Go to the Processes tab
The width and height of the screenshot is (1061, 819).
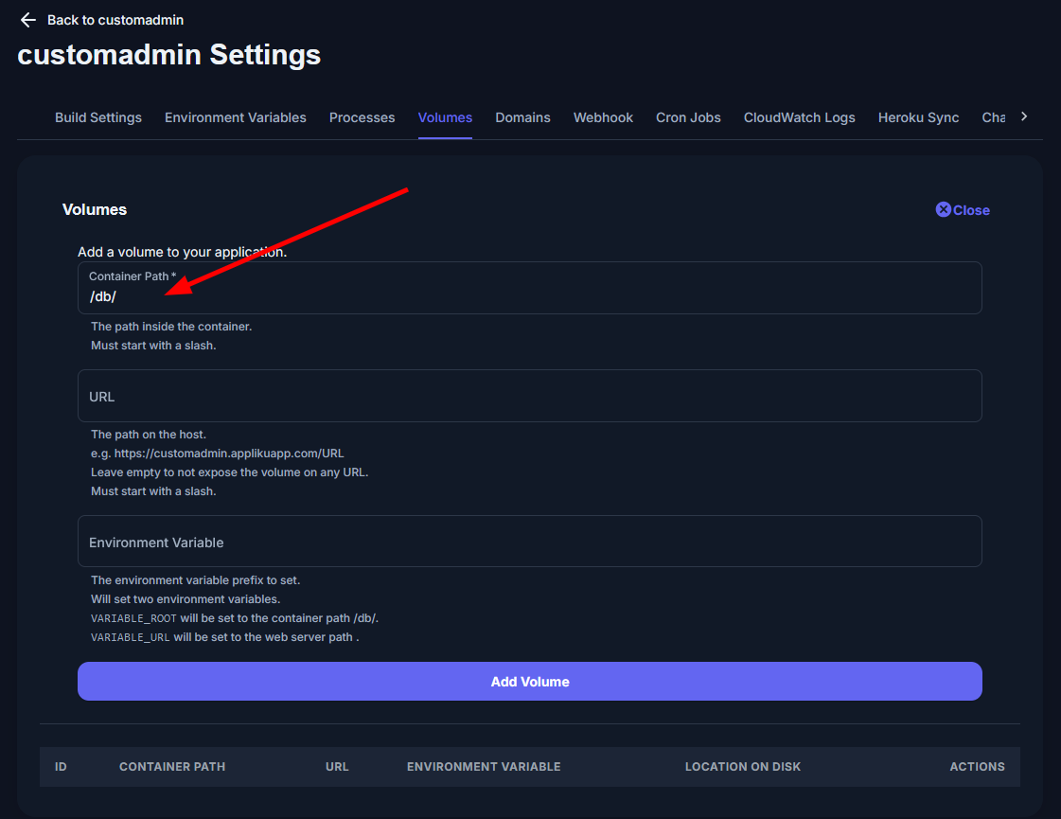[x=362, y=117]
